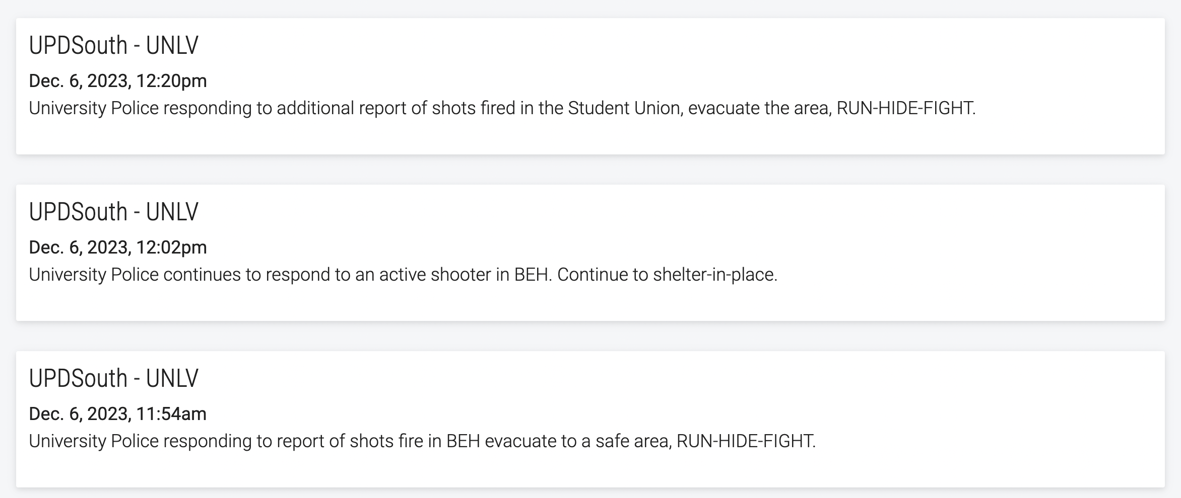Click "BEH" in the 12:02pm alert message

point(531,275)
